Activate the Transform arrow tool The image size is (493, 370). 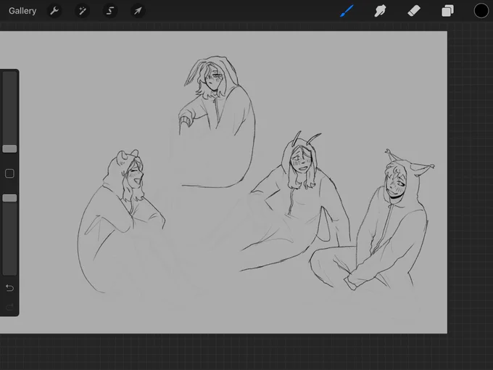(x=138, y=11)
